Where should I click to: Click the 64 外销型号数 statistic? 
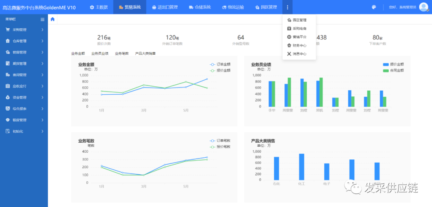tap(241, 40)
